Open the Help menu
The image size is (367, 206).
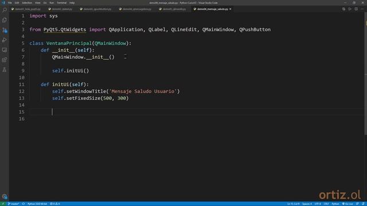72,3
